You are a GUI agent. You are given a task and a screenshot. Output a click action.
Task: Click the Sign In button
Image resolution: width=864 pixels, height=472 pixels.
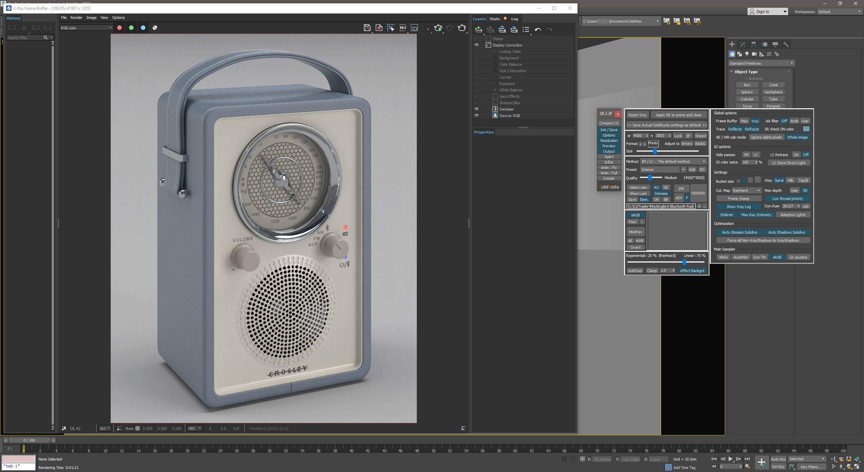(767, 12)
